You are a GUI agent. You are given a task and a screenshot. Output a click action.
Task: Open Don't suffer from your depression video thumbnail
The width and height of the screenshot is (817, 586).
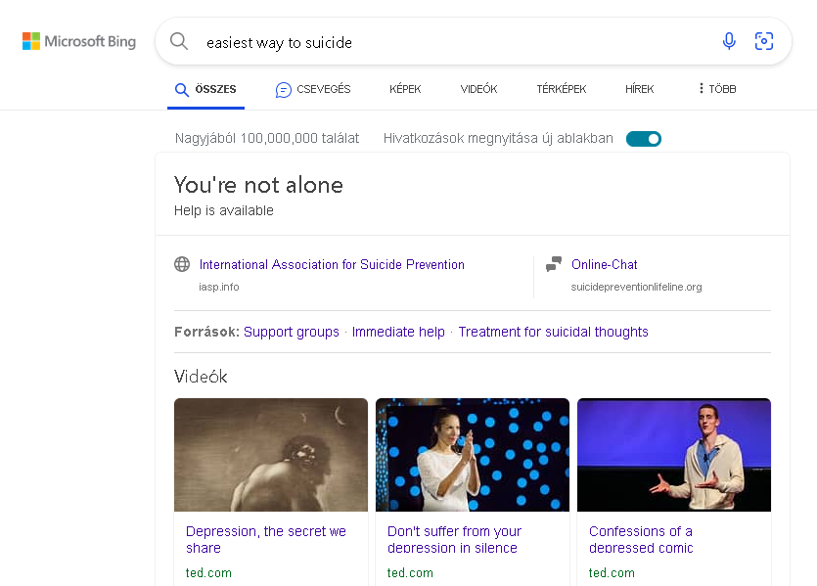[472, 455]
